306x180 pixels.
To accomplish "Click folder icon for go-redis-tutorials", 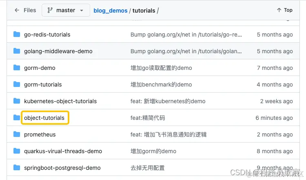I will click(17, 35).
